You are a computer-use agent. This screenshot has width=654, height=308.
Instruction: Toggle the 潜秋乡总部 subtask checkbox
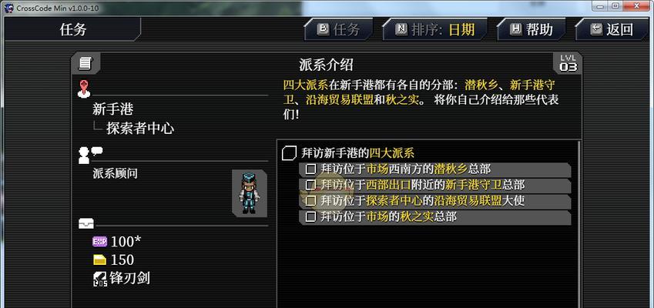(310, 169)
